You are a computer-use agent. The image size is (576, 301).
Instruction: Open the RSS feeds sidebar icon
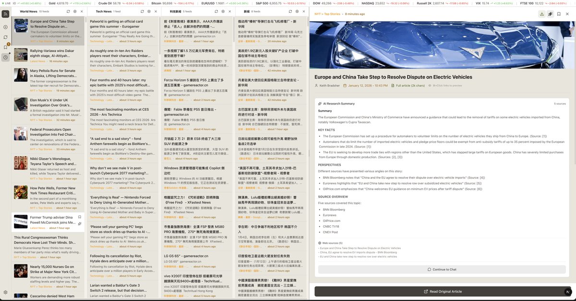[5, 14]
